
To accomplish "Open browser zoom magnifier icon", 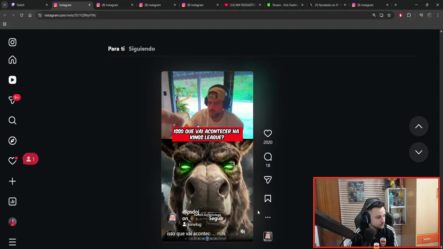I will pos(374,15).
